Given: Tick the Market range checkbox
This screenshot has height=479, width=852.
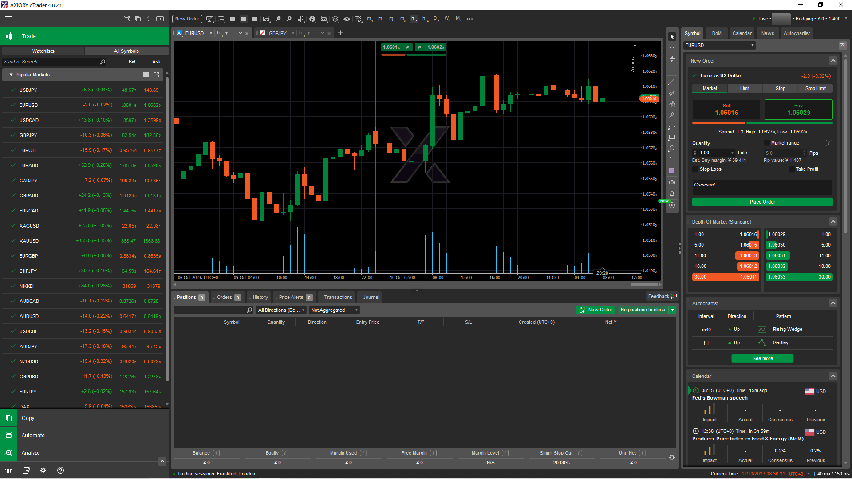Looking at the screenshot, I should [x=766, y=143].
